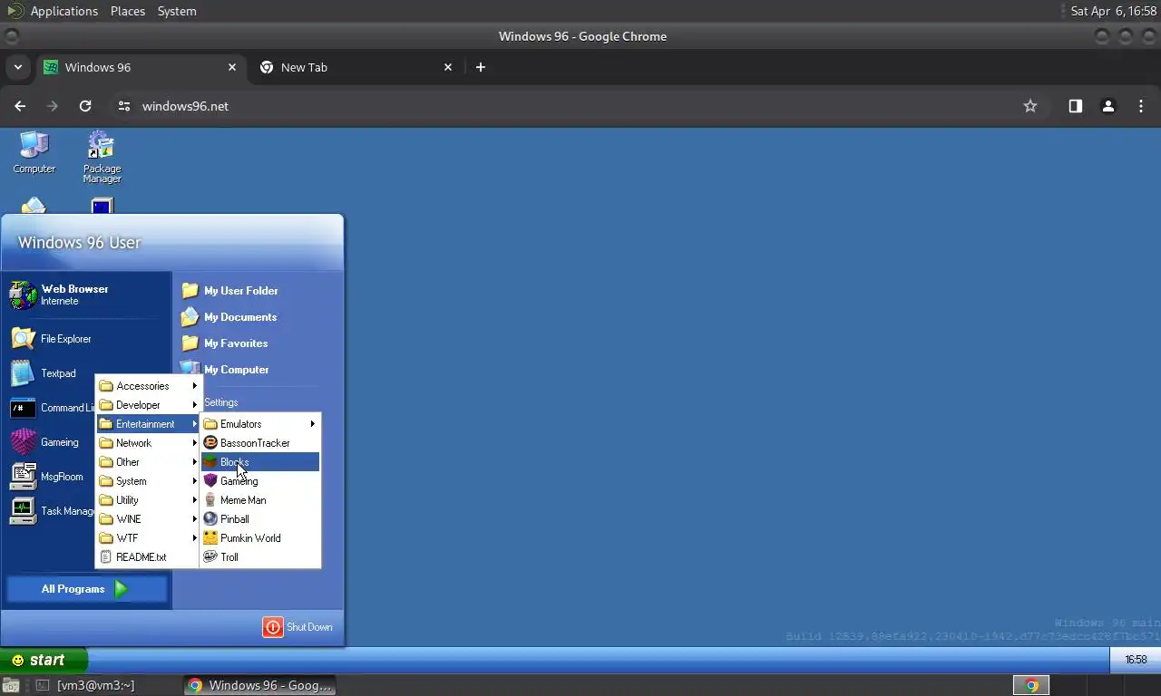Image resolution: width=1161 pixels, height=696 pixels.
Task: Click the All Programs button
Action: (87, 589)
